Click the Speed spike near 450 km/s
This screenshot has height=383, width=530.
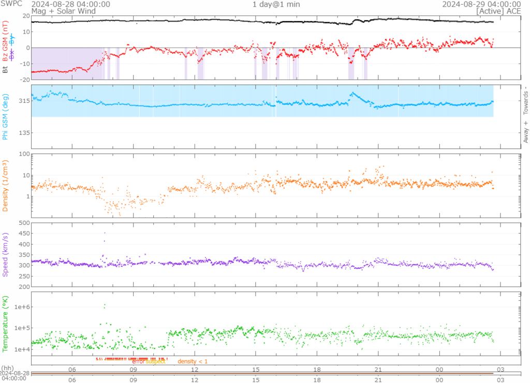tap(105, 233)
